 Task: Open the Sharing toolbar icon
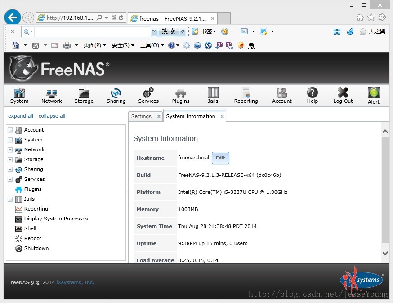[x=116, y=96]
